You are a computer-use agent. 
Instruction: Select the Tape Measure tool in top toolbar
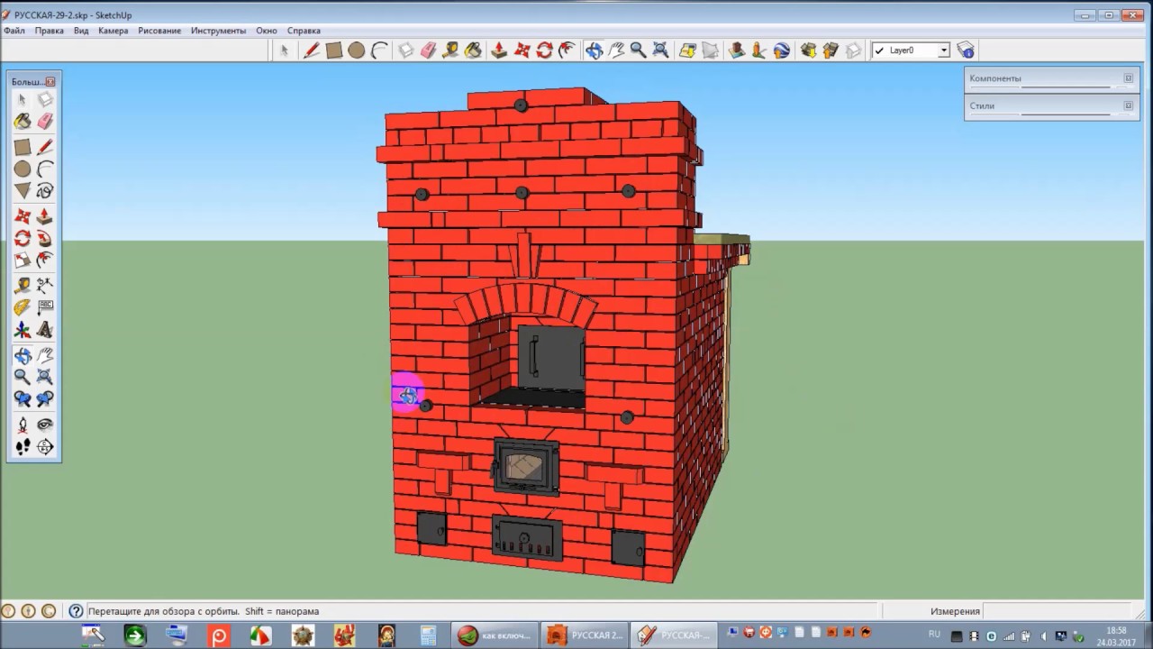click(x=450, y=50)
